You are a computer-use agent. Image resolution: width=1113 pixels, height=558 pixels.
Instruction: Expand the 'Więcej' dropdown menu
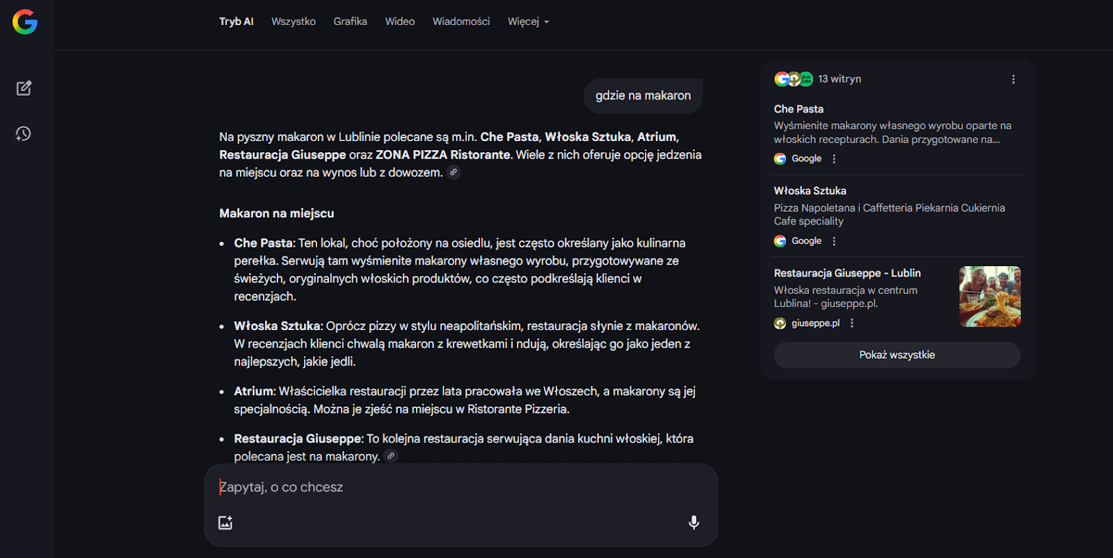(x=528, y=22)
